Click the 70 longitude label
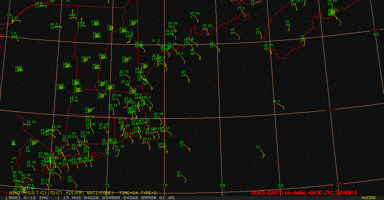The height and width of the screenshot is (200, 384). 165,185
